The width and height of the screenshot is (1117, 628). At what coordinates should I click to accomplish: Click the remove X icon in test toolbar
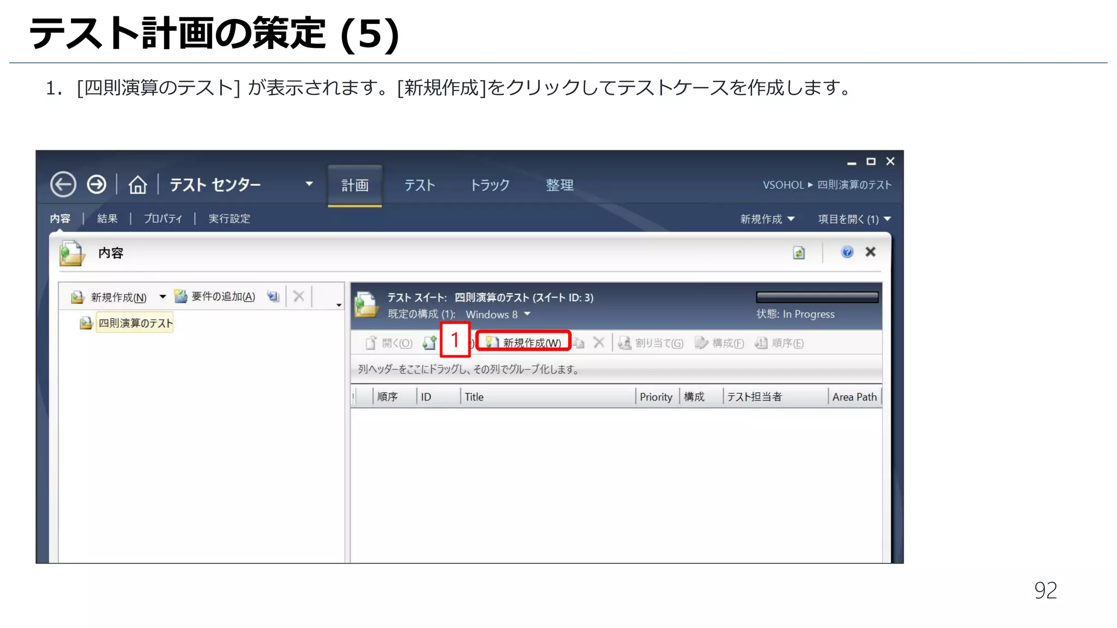(x=599, y=342)
